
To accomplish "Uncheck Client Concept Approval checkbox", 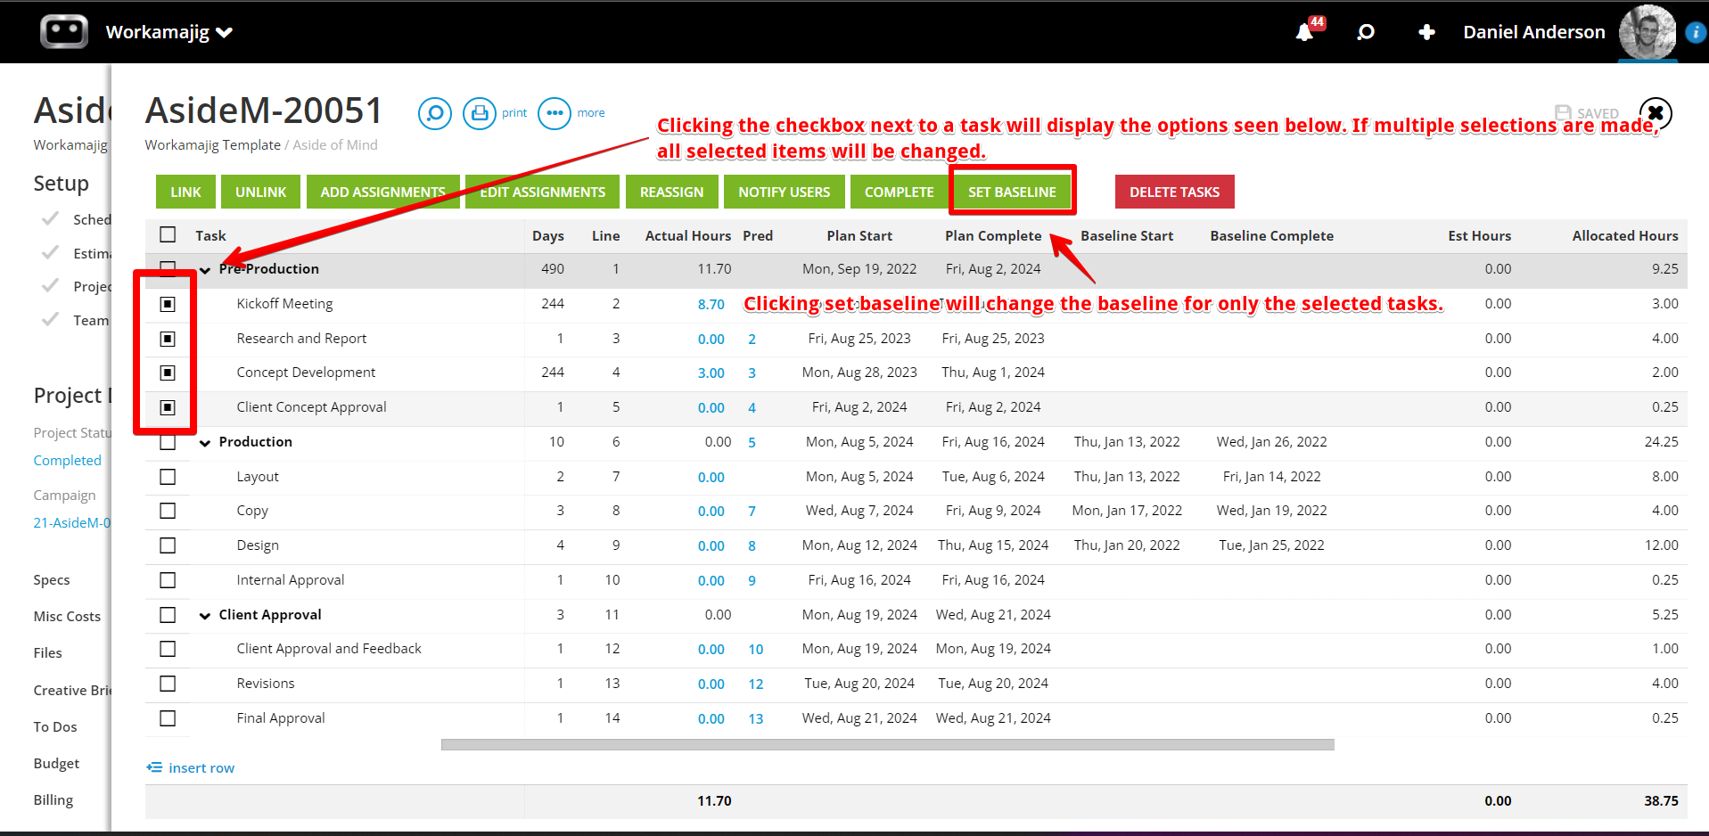I will pos(168,407).
